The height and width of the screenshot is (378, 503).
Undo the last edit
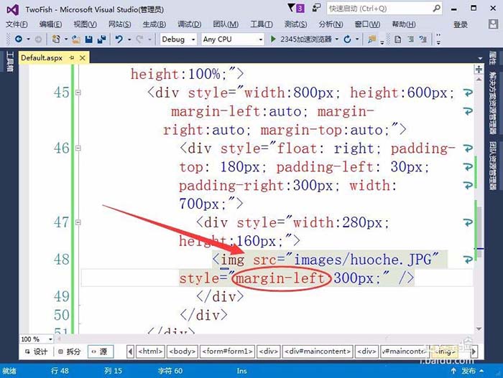coord(119,39)
